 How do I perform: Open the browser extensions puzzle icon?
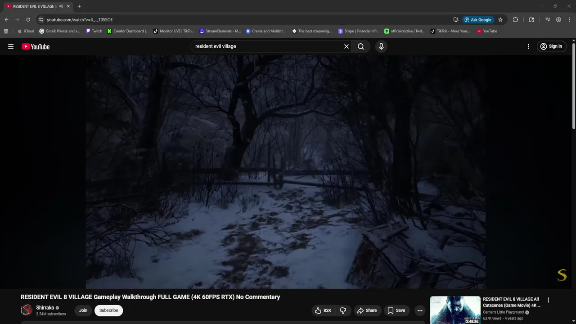coord(516,20)
